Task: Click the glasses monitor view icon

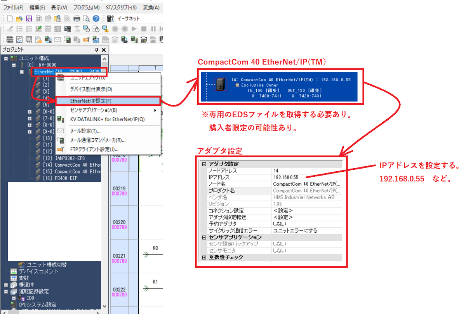Action: tap(48, 29)
